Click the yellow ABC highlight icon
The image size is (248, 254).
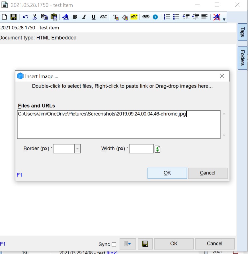click(x=134, y=17)
